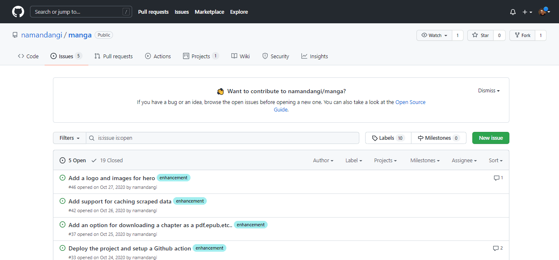Viewport: 559px width, 260px height.
Task: Click the comment icon on issue #33
Action: click(x=496, y=248)
